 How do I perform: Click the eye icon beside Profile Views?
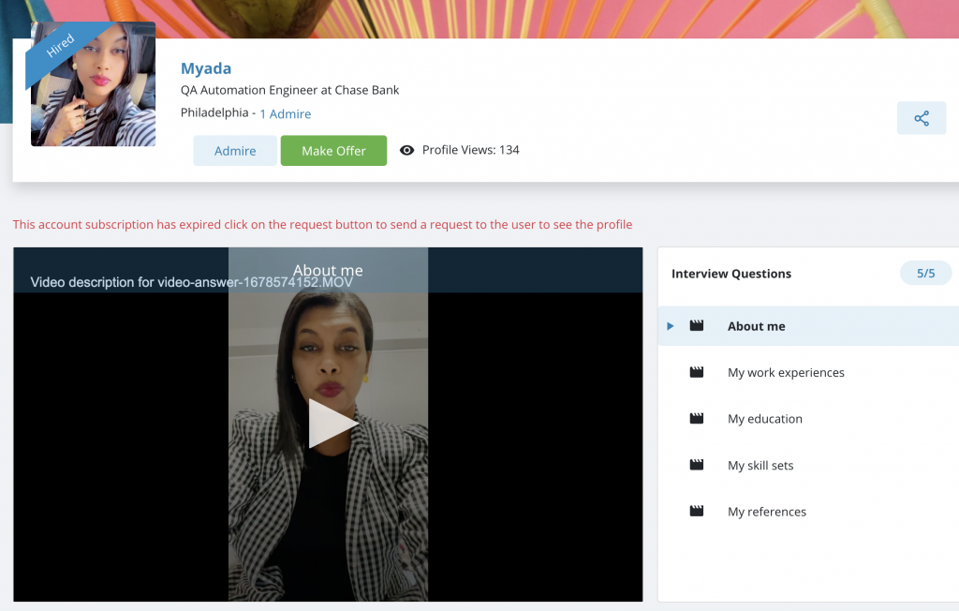[x=406, y=150]
